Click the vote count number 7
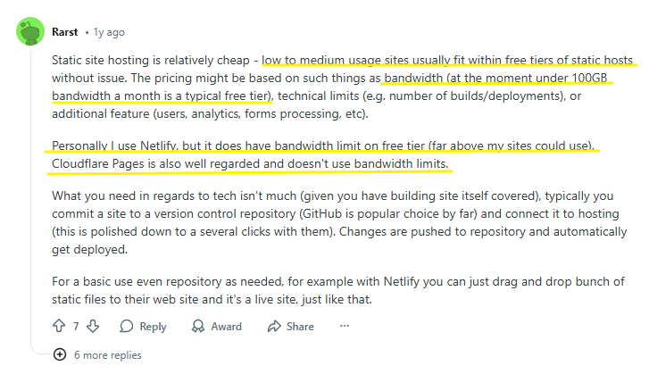The height and width of the screenshot is (374, 649). [x=76, y=327]
